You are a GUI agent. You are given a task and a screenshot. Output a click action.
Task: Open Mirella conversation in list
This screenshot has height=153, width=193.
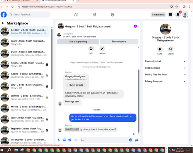click(x=25, y=108)
